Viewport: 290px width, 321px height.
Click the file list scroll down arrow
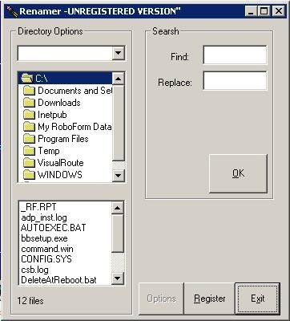(x=118, y=278)
